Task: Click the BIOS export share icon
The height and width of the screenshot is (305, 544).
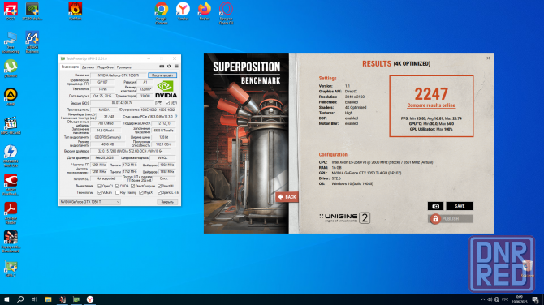Action: [x=158, y=103]
